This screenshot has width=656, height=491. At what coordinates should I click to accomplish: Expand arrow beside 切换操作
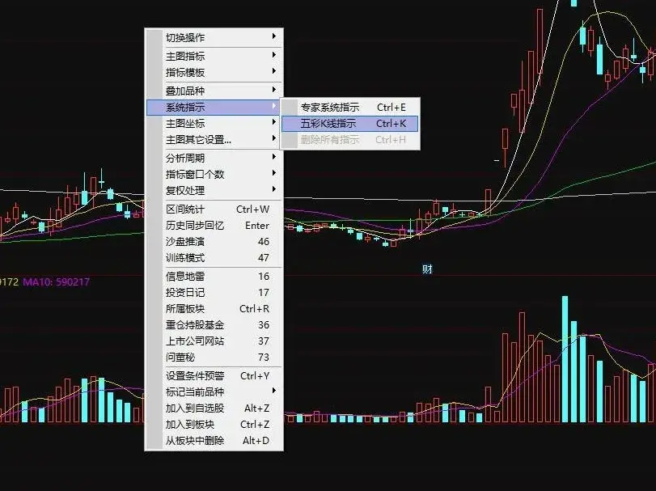coord(274,36)
